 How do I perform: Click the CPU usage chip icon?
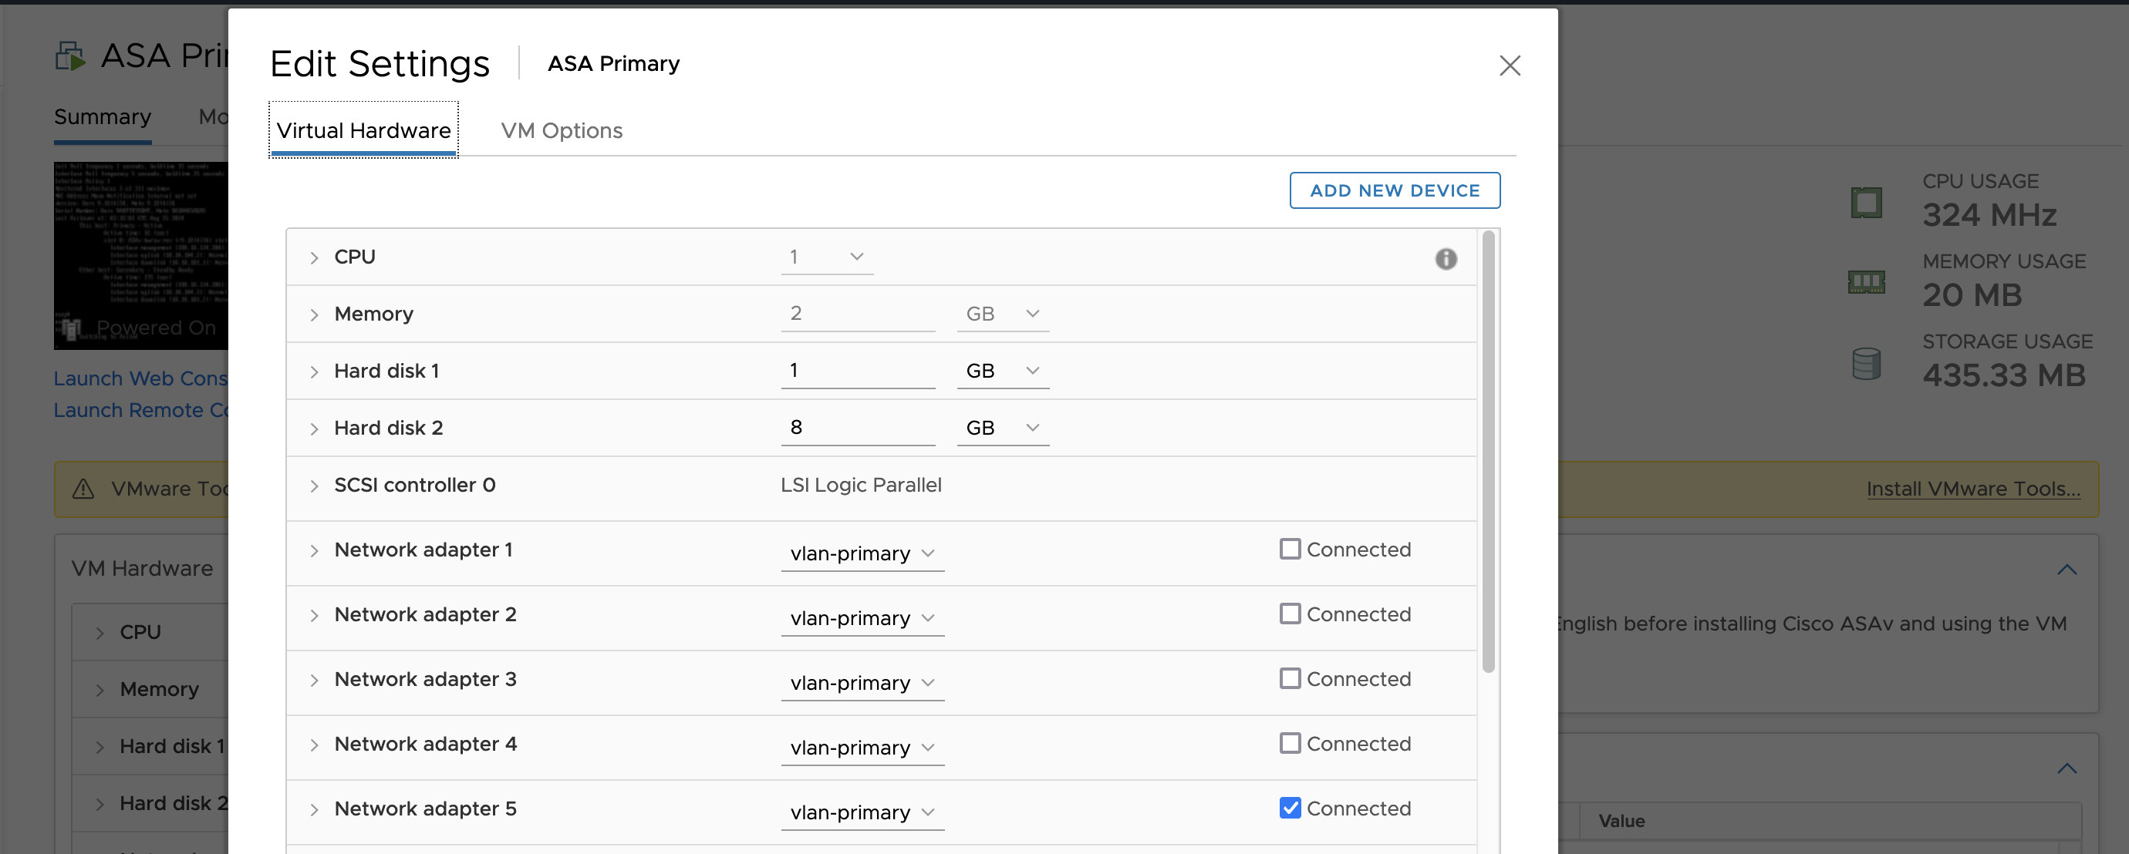1866,203
